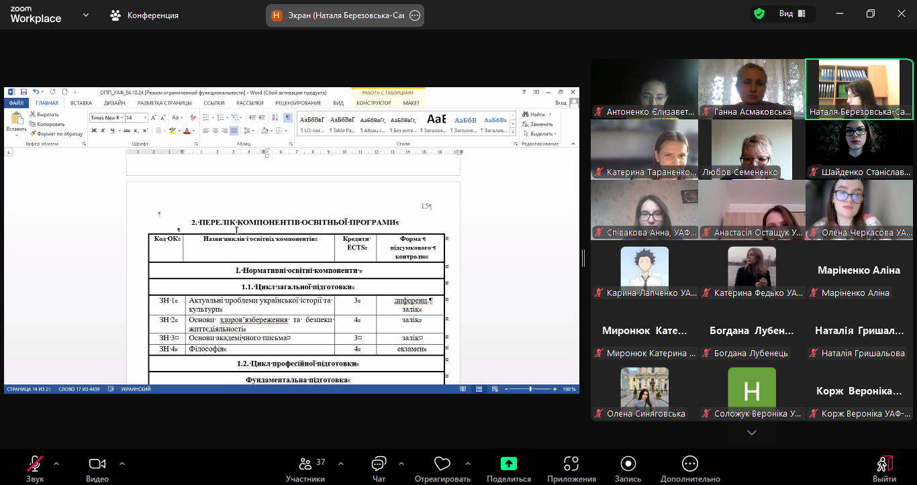
Task: Increase font size with the grow font icon
Action: coord(154,117)
